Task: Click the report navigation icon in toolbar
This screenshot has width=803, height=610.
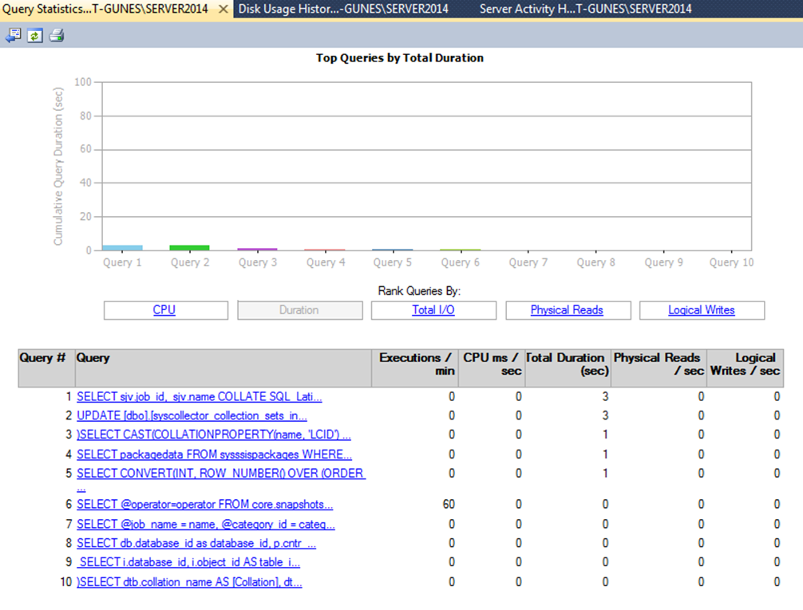Action: click(14, 35)
